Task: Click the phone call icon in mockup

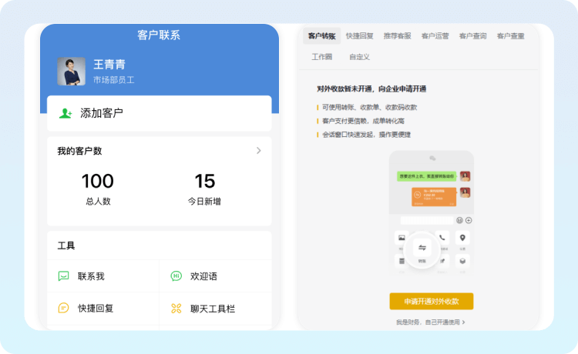Action: point(442,239)
